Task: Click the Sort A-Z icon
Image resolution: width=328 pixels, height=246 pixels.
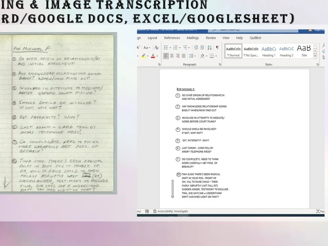Action: click(210, 48)
